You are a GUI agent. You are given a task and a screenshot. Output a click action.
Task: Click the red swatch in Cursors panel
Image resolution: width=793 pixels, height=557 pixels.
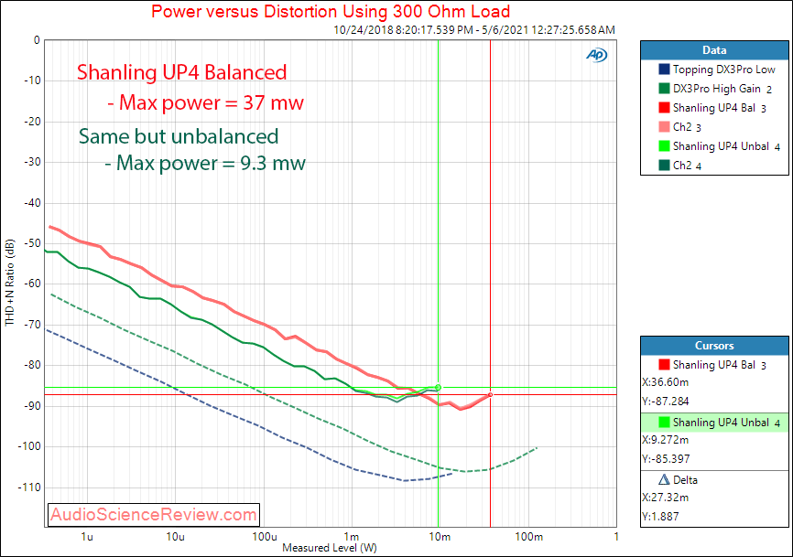664,365
